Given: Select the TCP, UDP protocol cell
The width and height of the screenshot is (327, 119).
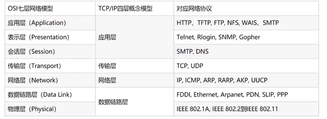Looking at the screenshot, I should tap(246, 66).
